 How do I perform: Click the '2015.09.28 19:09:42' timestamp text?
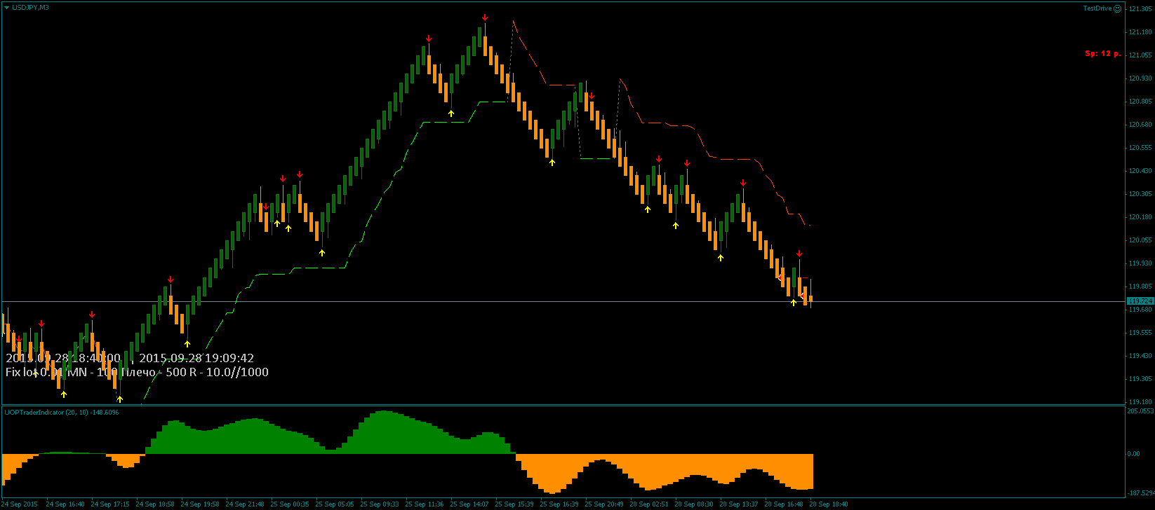click(x=196, y=358)
